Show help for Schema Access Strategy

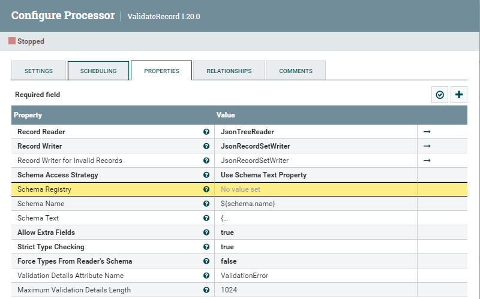(x=206, y=175)
